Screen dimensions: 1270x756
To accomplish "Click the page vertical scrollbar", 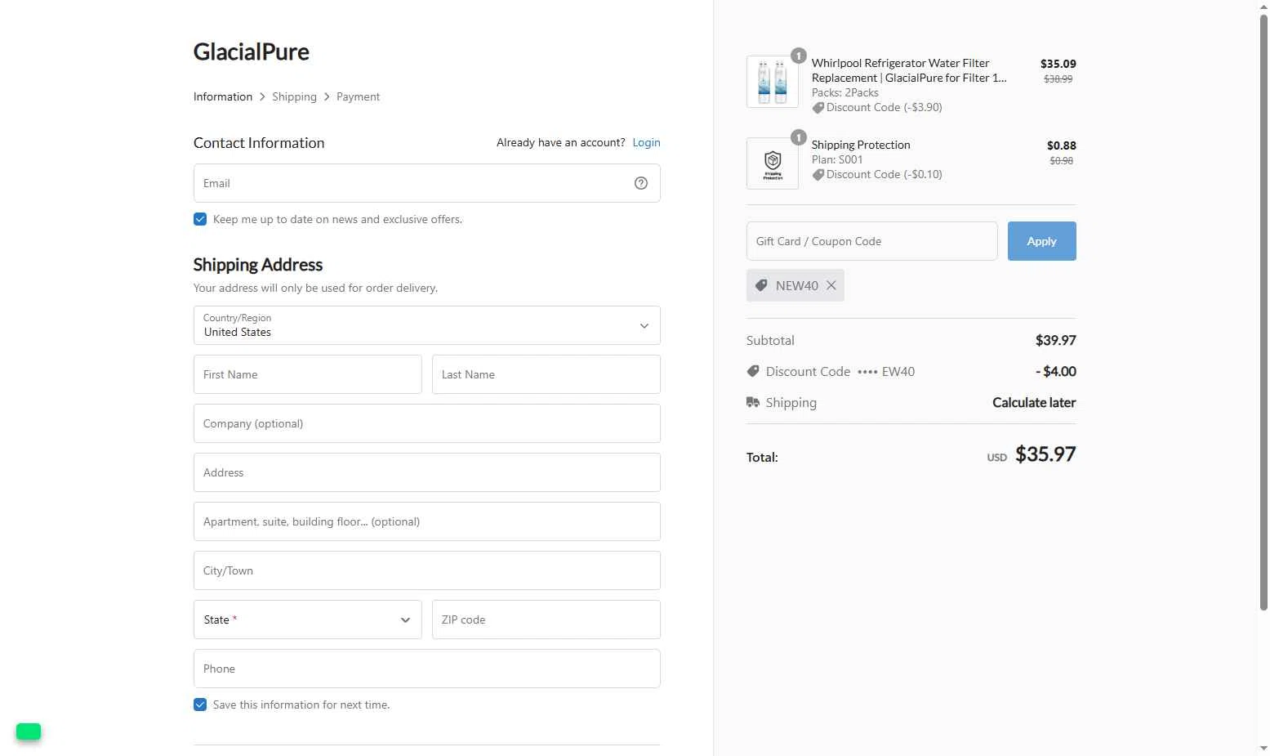I will 1263,311.
